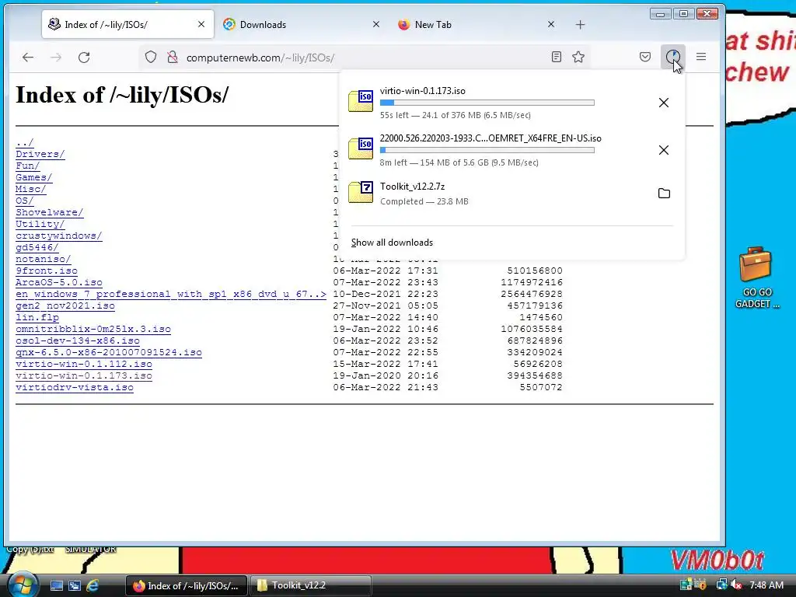Close the Index of /~lily/ISOs/ tab
Screen dimensions: 796x597
201,24
